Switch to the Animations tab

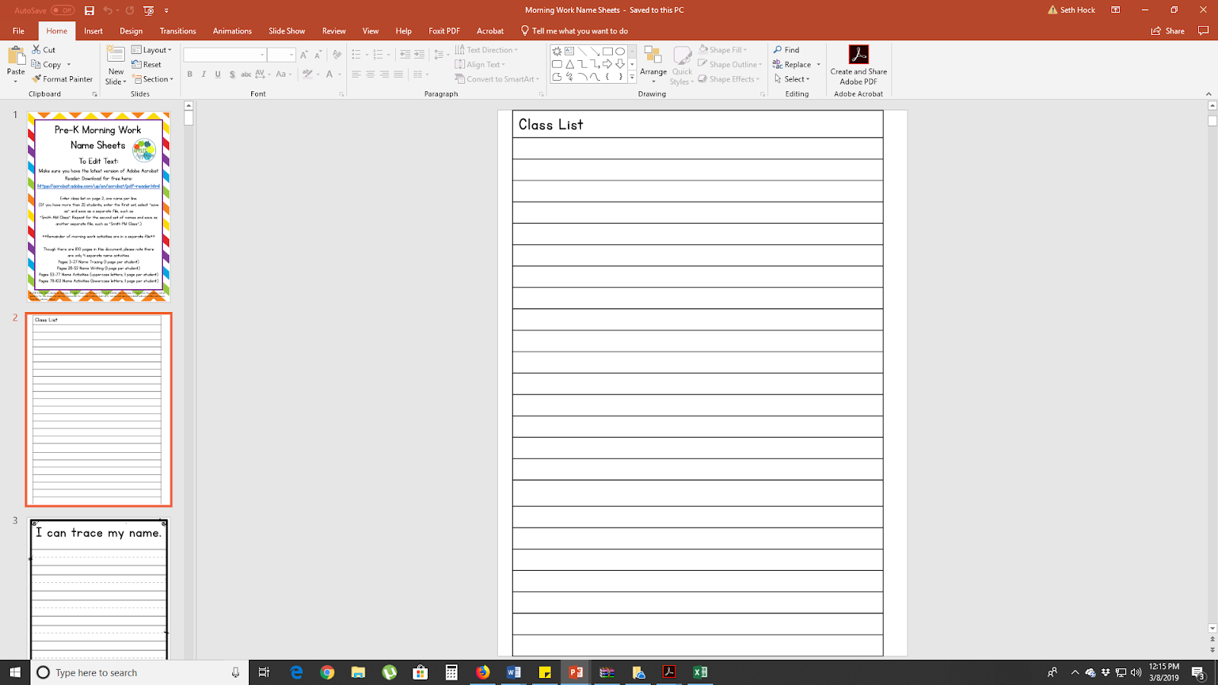[232, 31]
